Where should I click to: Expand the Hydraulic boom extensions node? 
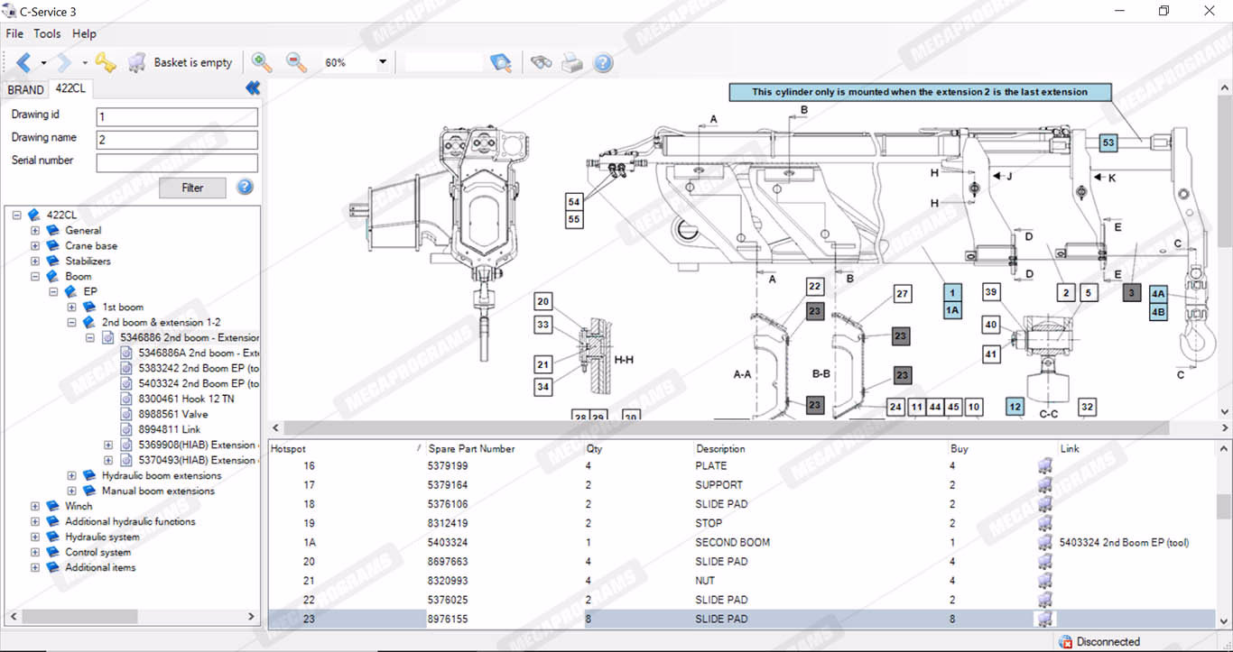pyautogui.click(x=72, y=475)
